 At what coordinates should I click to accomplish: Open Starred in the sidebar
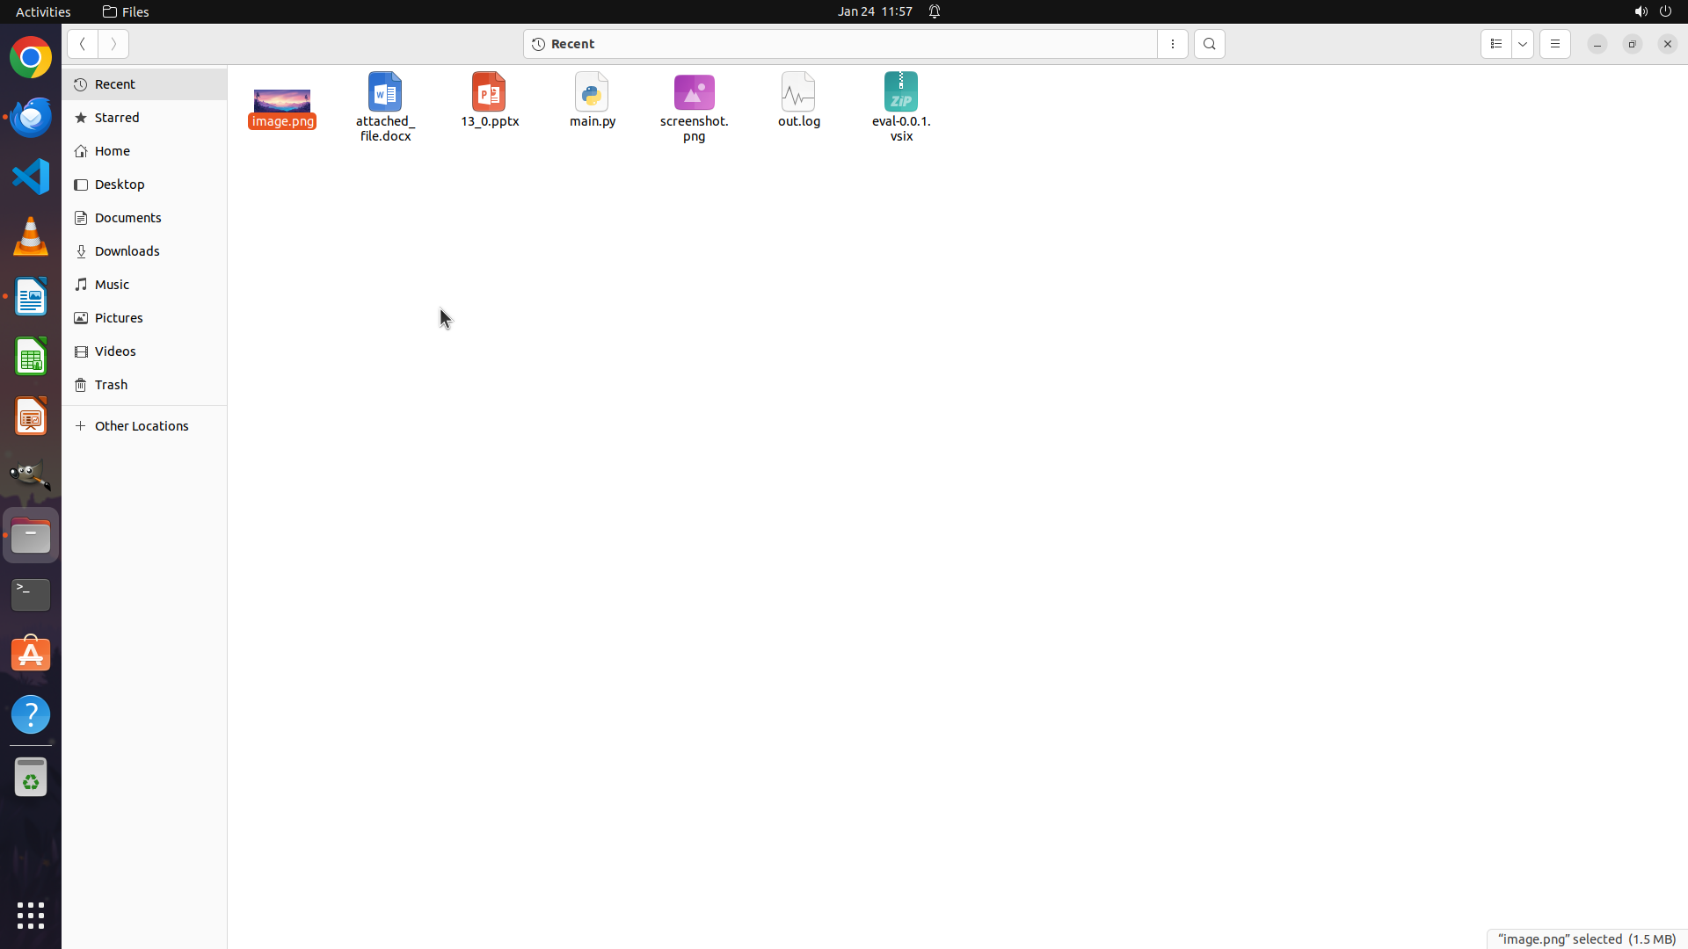coord(117,118)
